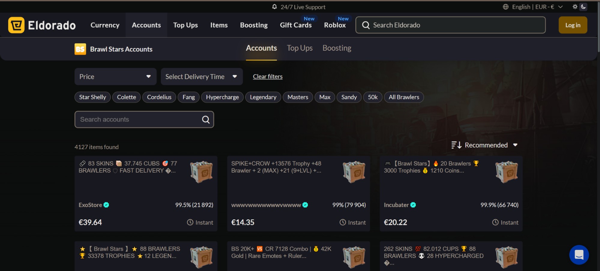Toggle the Hypercharge filter chip
600x271 pixels.
pos(222,97)
